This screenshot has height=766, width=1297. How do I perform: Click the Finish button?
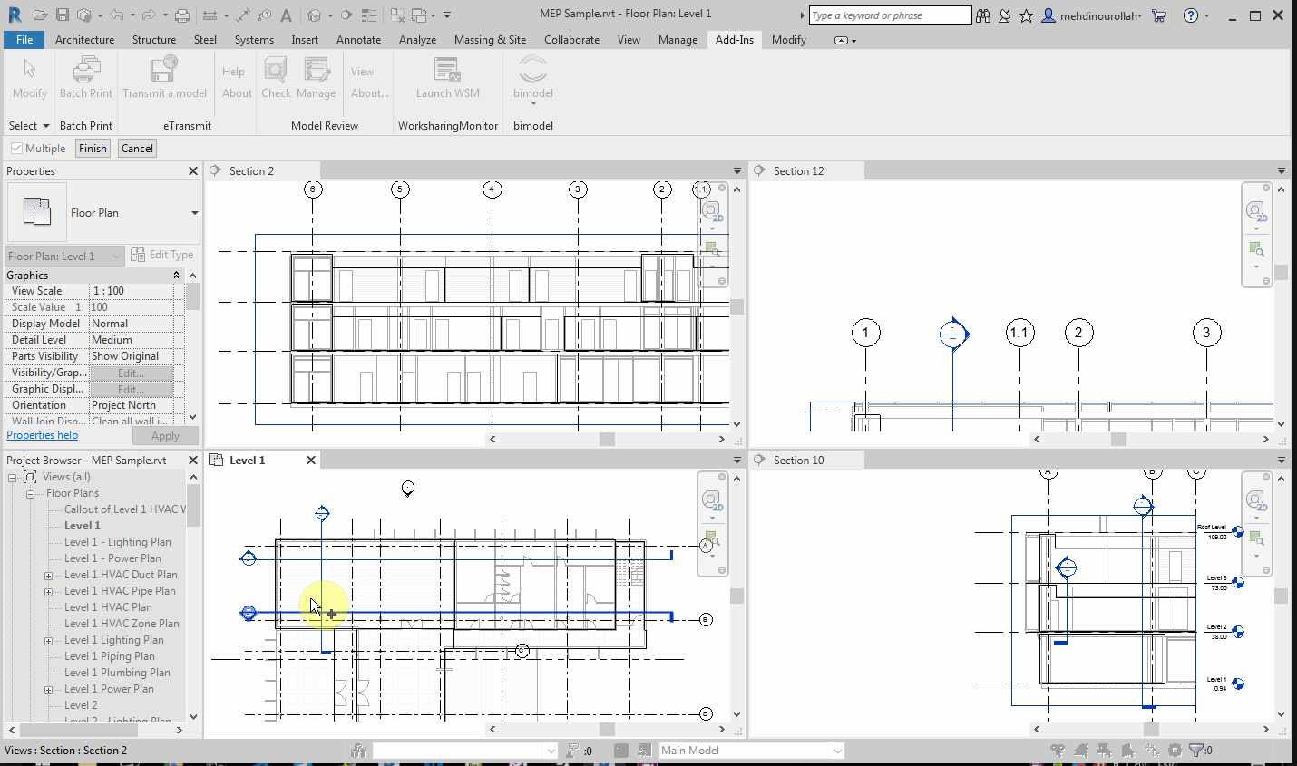coord(93,149)
